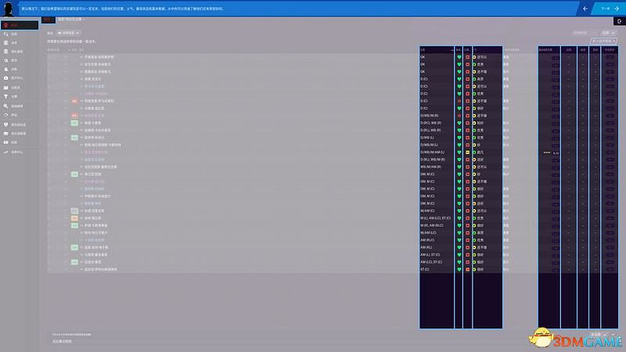The height and width of the screenshot is (352, 626).
Task: Click the green heart icon in ST (C) row
Action: coord(459,269)
